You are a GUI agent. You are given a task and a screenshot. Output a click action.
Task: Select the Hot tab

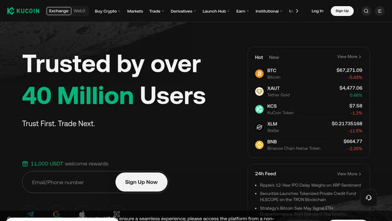(258, 57)
